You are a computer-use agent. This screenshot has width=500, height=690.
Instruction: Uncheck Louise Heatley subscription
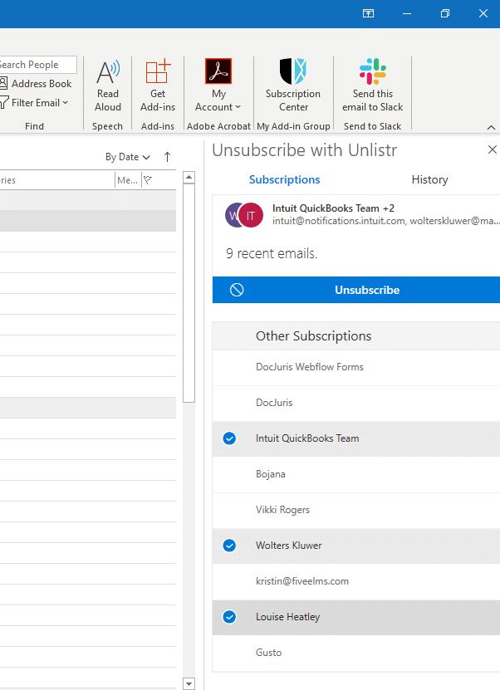[229, 617]
